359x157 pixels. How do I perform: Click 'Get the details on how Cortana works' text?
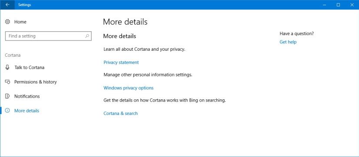point(165,101)
